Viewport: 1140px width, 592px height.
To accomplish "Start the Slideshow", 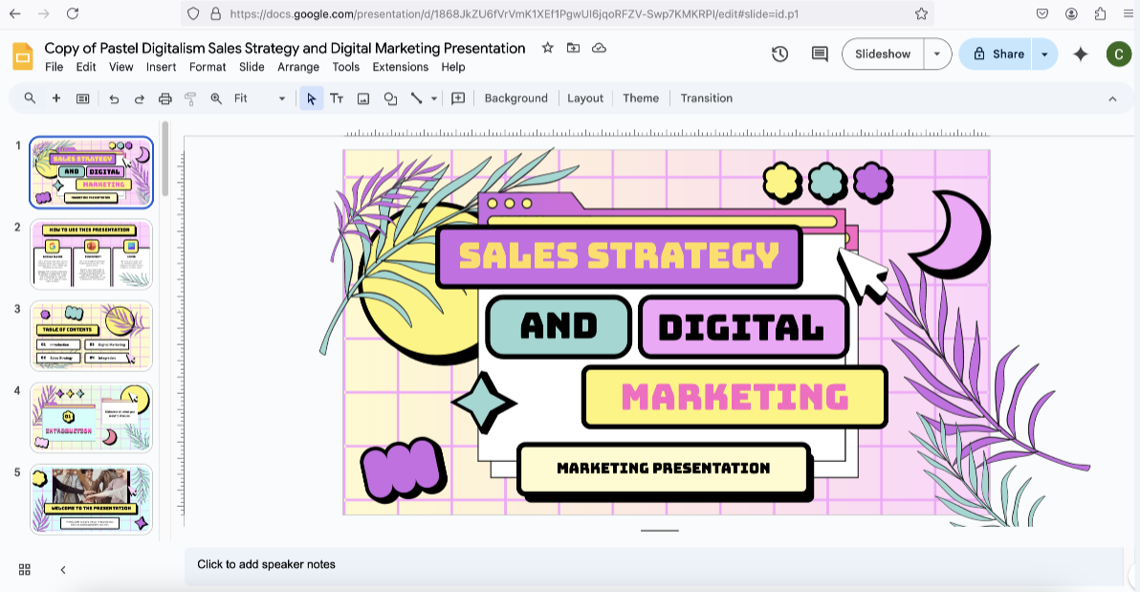I will (x=883, y=54).
